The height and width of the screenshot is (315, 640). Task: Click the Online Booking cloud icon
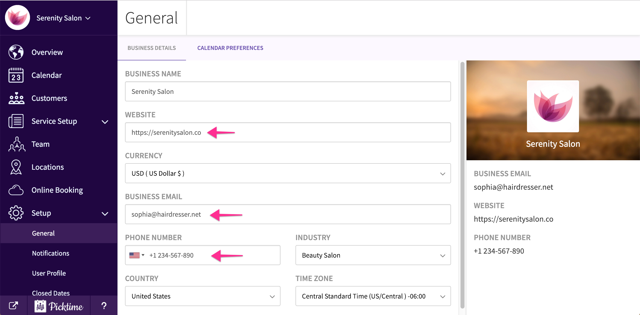pyautogui.click(x=16, y=190)
